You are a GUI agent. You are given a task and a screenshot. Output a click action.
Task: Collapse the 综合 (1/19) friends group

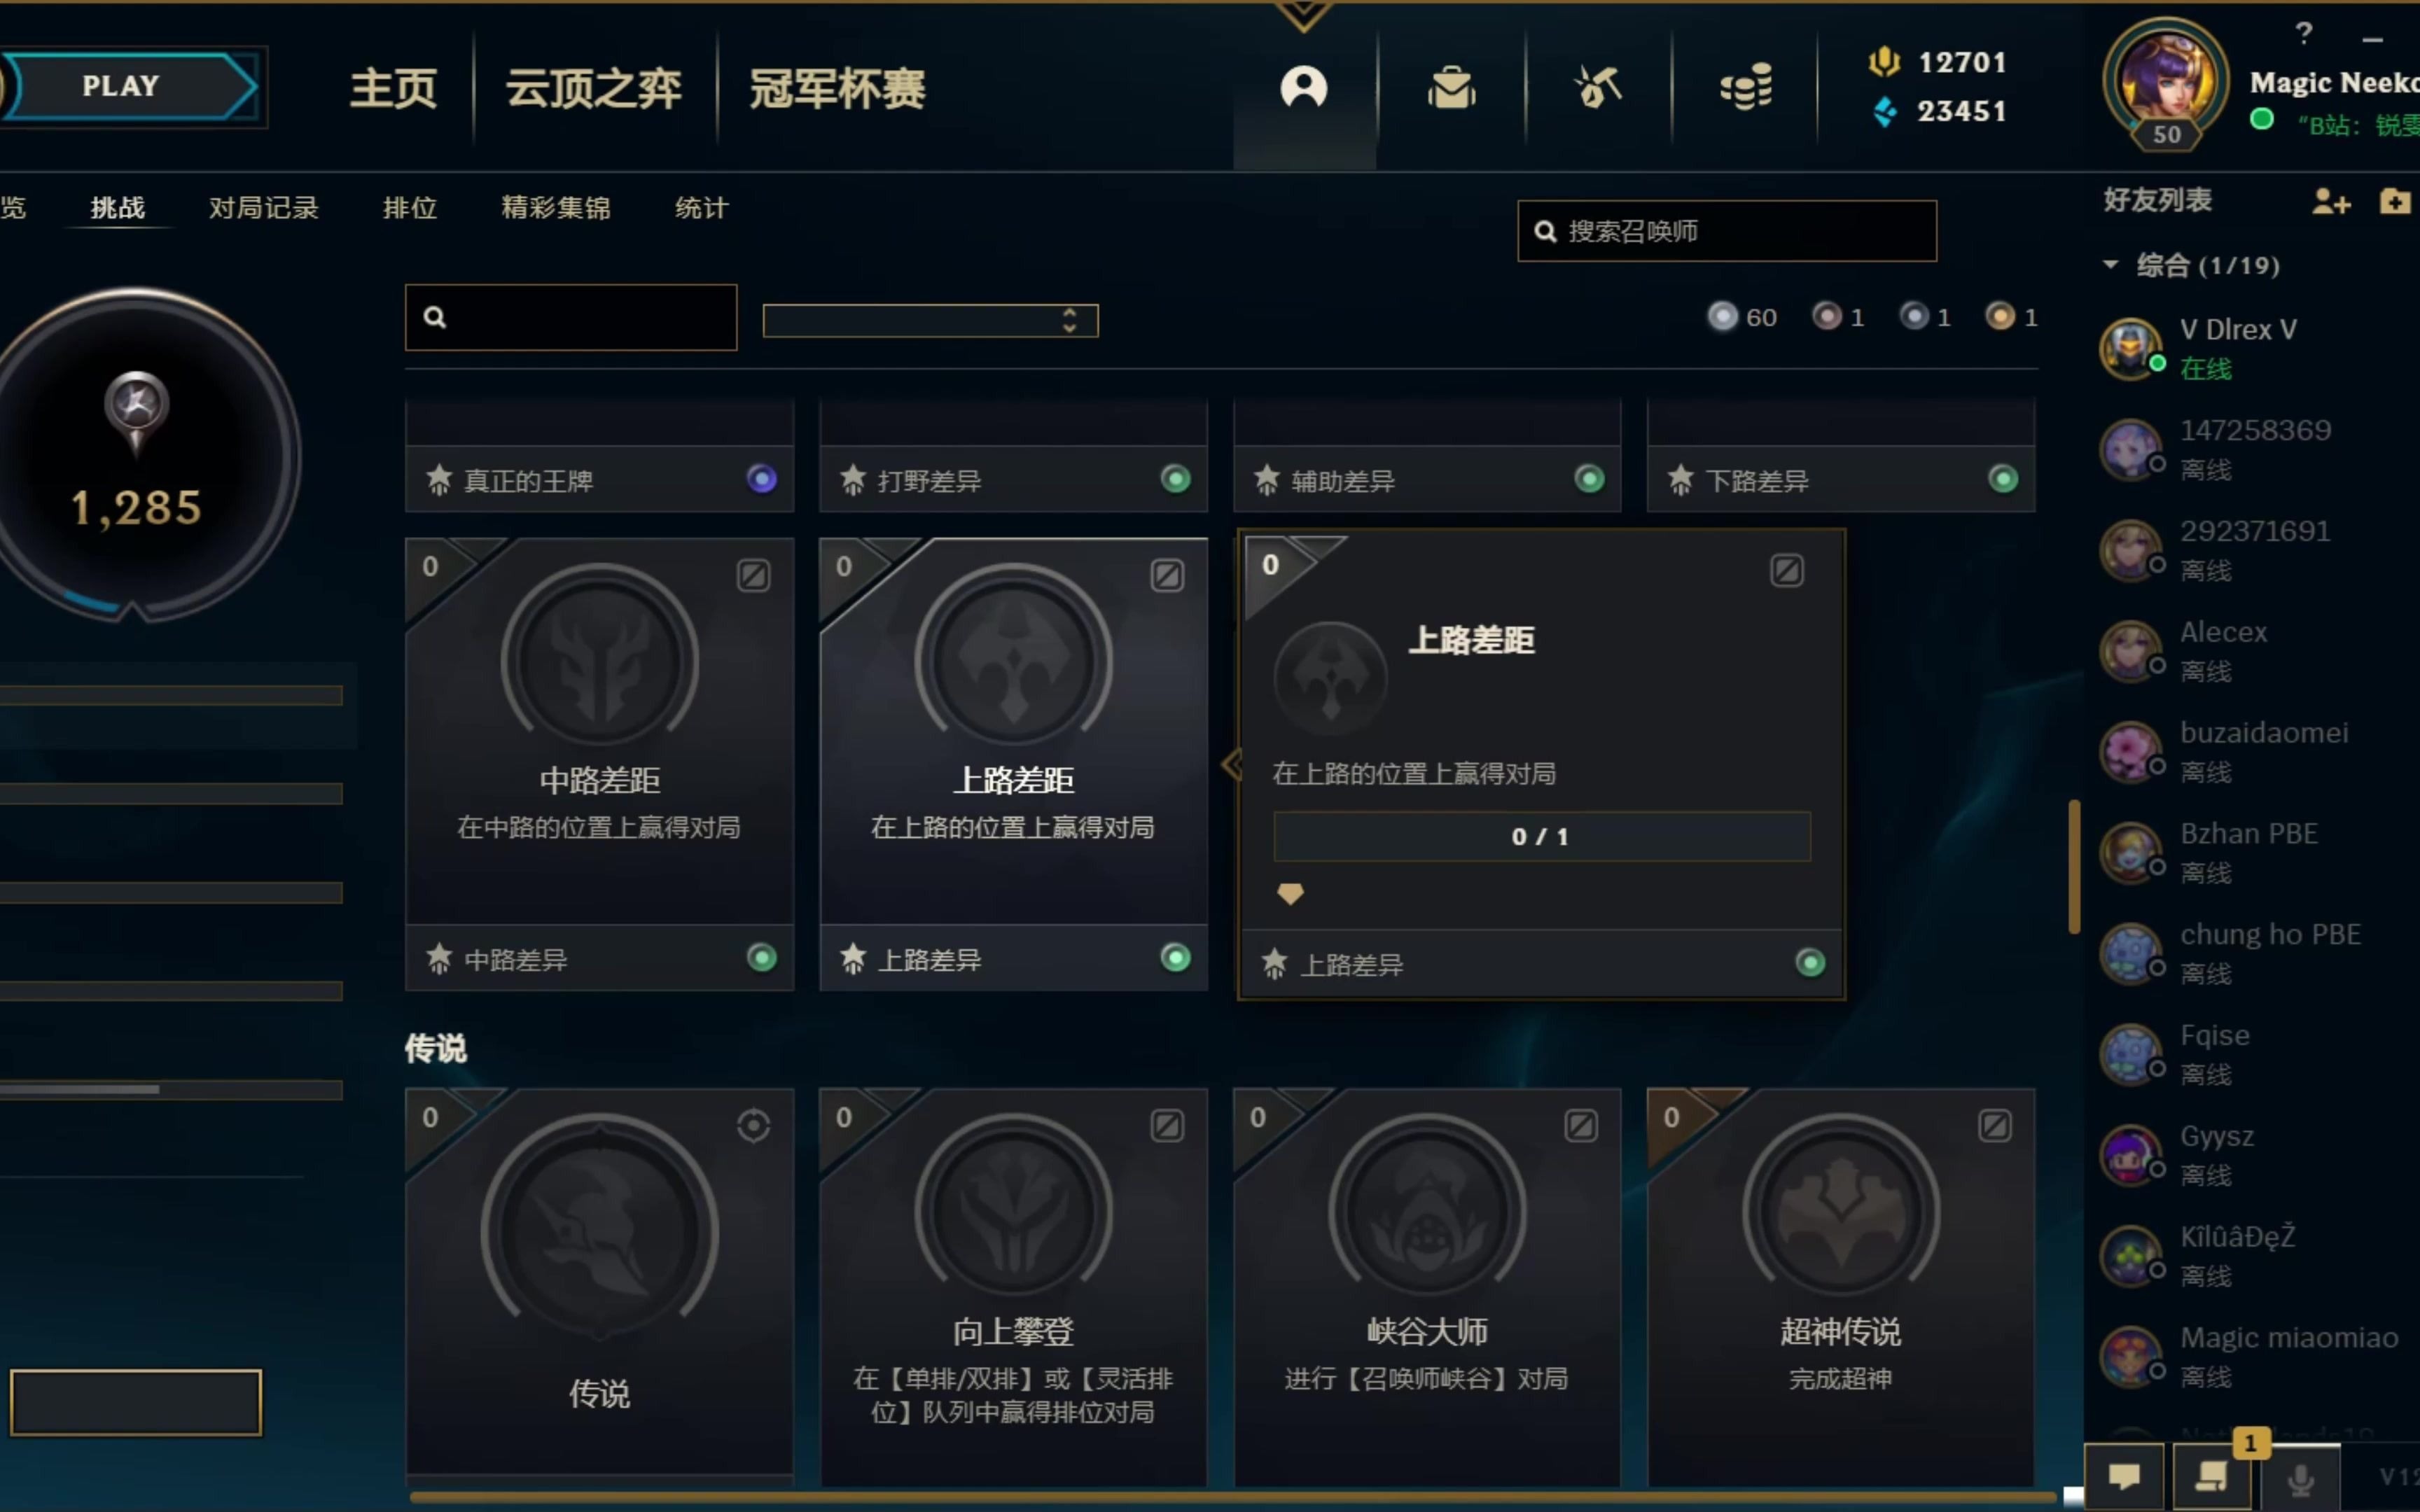pos(2111,265)
